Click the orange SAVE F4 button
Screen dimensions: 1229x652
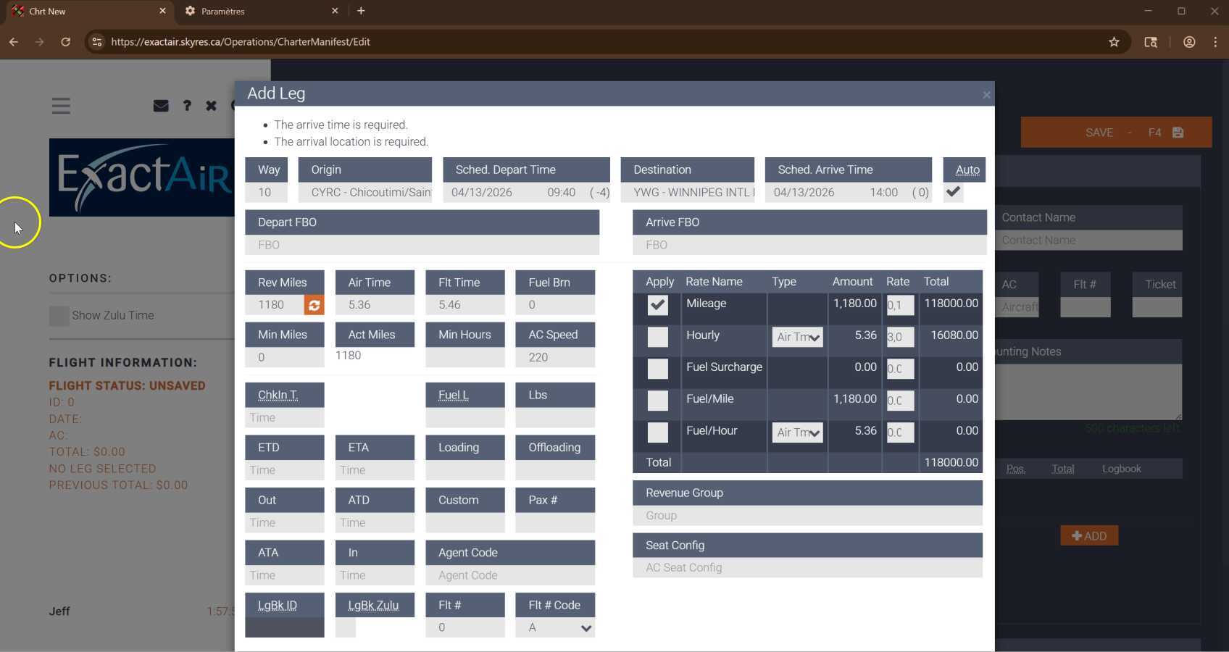[x=1116, y=133]
